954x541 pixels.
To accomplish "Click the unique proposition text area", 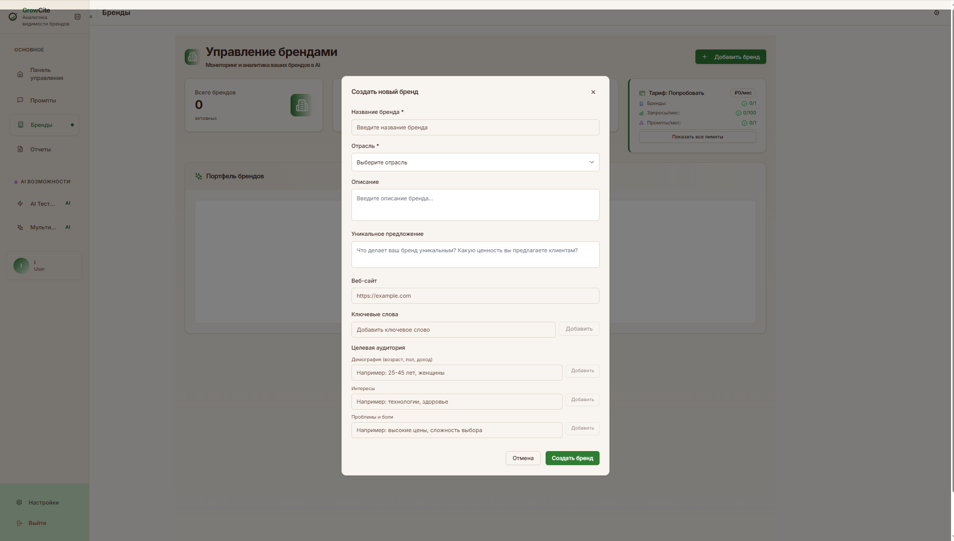I will point(475,255).
